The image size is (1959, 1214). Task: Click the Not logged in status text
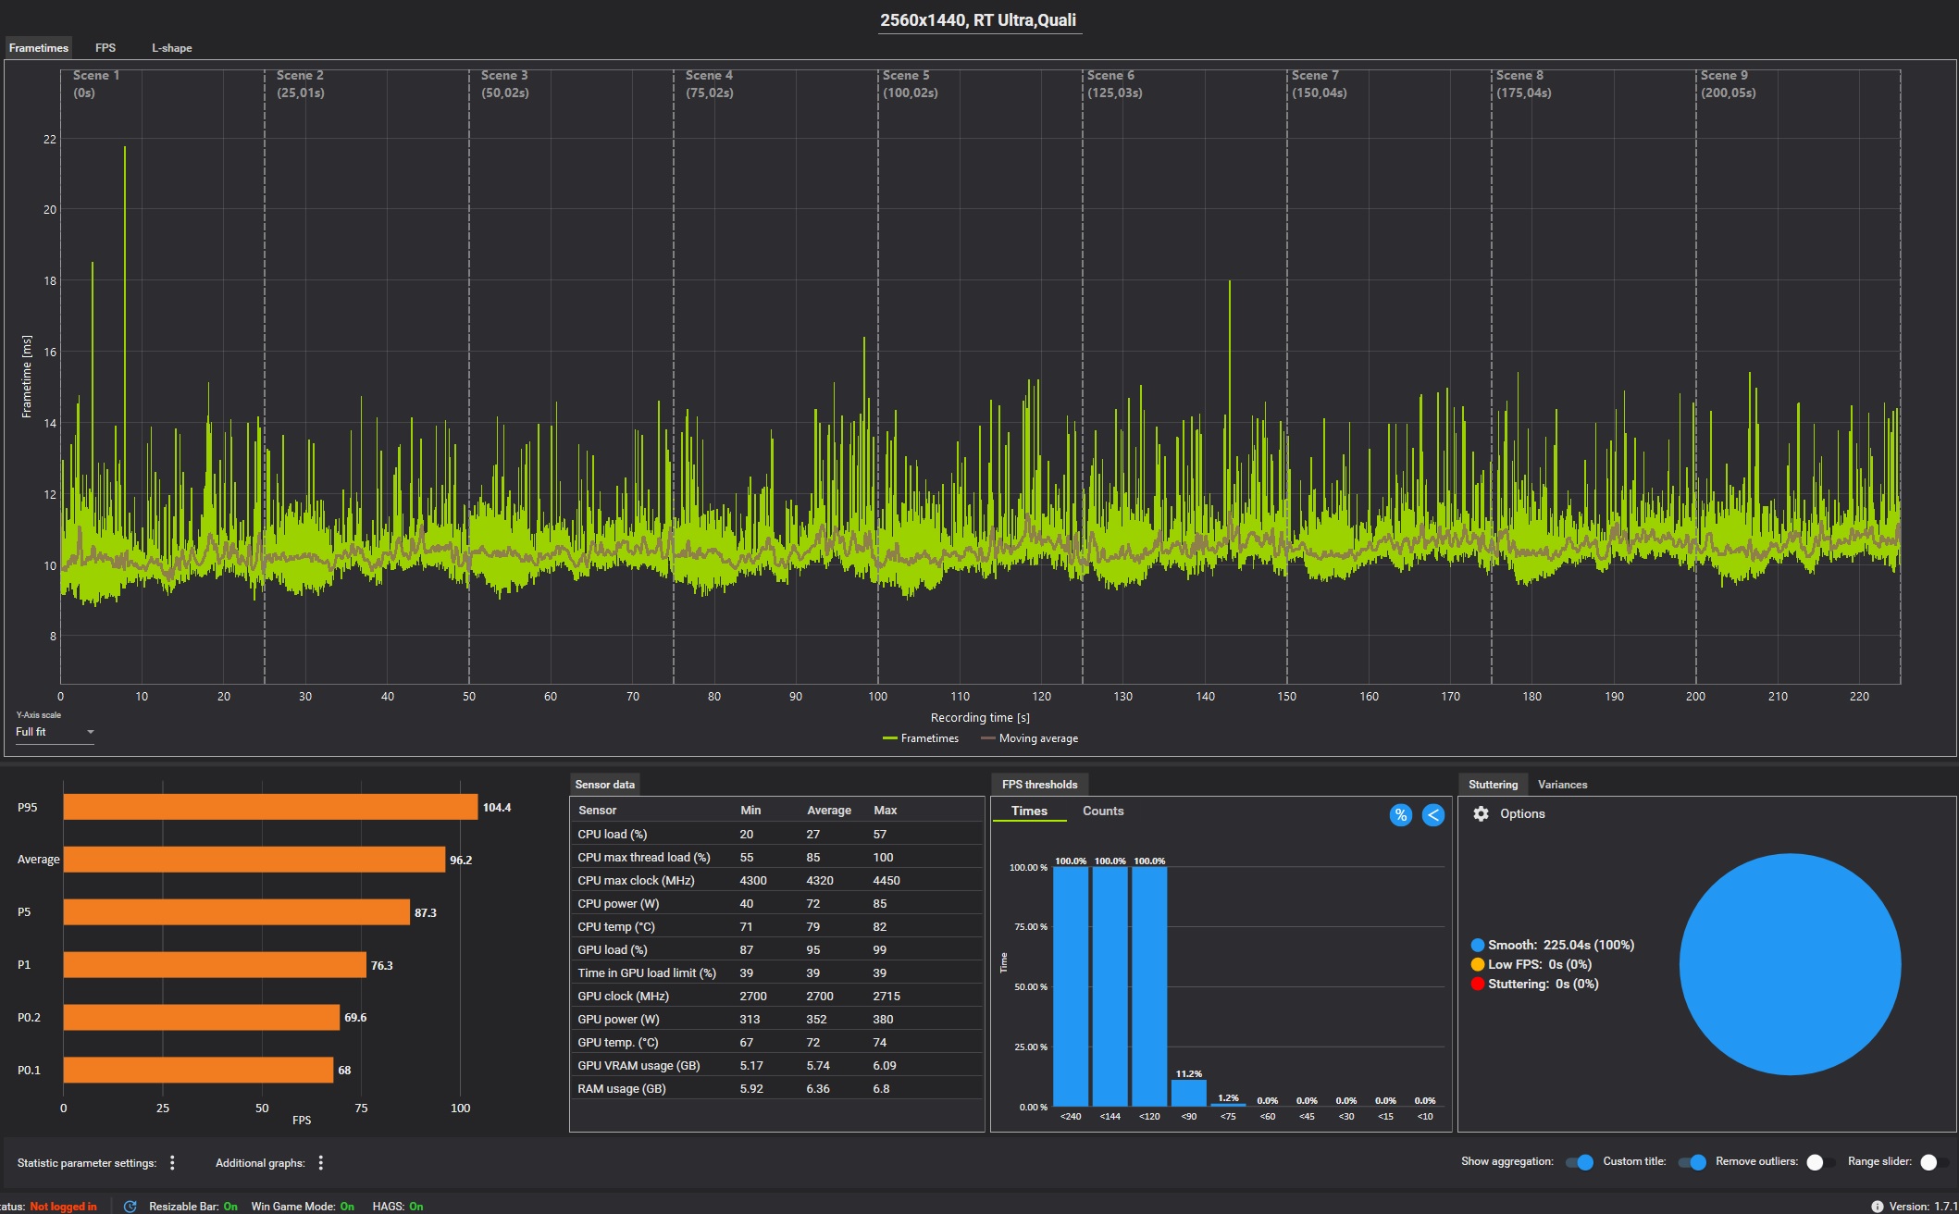pyautogui.click(x=63, y=1207)
